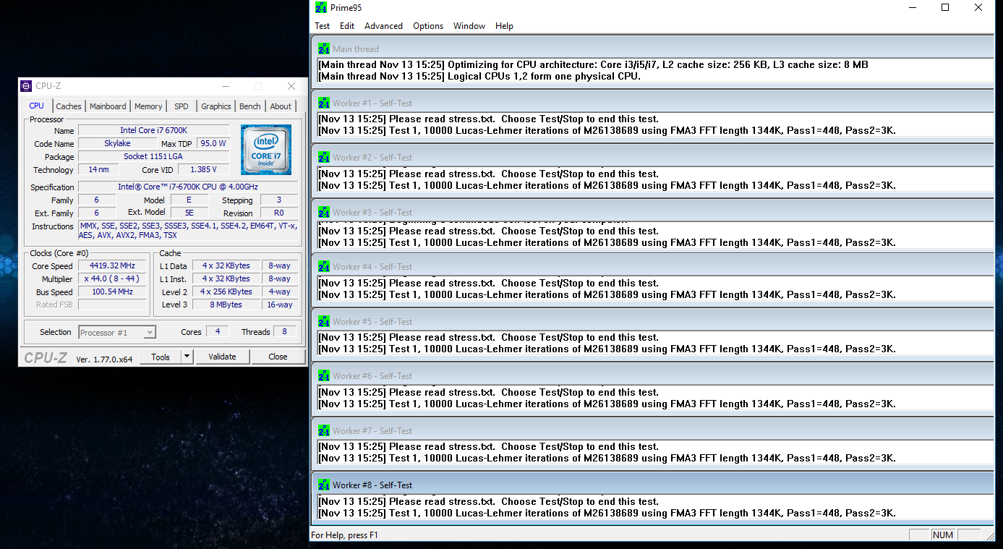Screen dimensions: 1003x549
Task: Click the Close button in CPU-Z
Action: [278, 357]
